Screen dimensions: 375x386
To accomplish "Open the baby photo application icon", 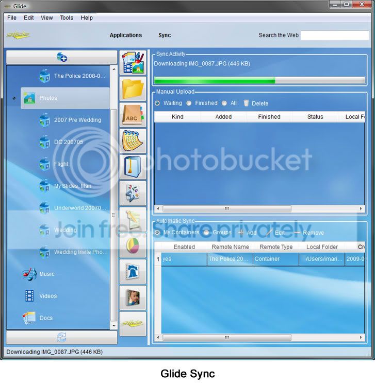I will coord(133,297).
